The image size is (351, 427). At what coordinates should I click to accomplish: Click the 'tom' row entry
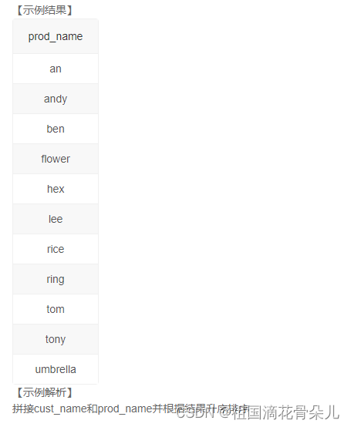[x=56, y=309]
